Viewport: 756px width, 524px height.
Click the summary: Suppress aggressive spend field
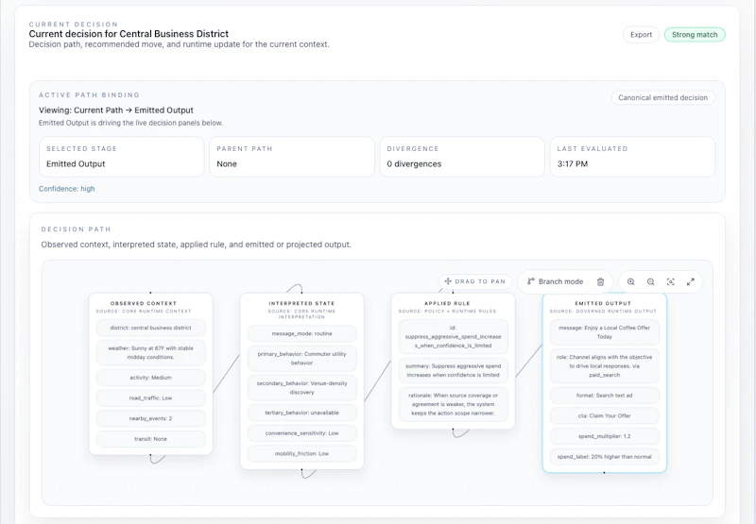click(x=454, y=370)
